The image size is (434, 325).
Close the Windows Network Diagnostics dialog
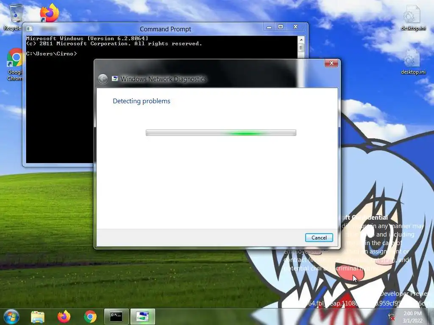(331, 63)
